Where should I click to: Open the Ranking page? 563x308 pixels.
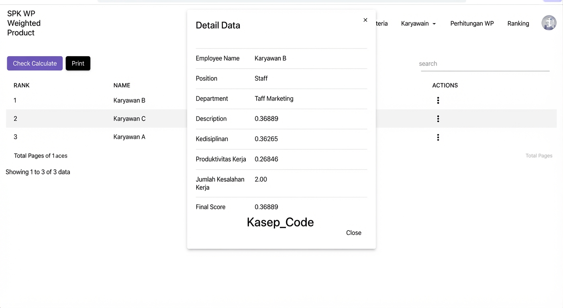tap(518, 24)
